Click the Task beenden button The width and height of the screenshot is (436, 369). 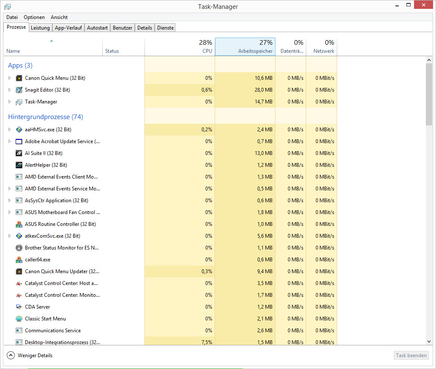click(x=411, y=355)
